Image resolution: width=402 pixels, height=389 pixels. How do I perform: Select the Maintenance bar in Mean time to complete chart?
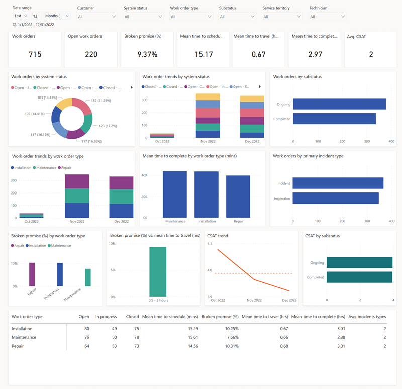pyautogui.click(x=175, y=194)
